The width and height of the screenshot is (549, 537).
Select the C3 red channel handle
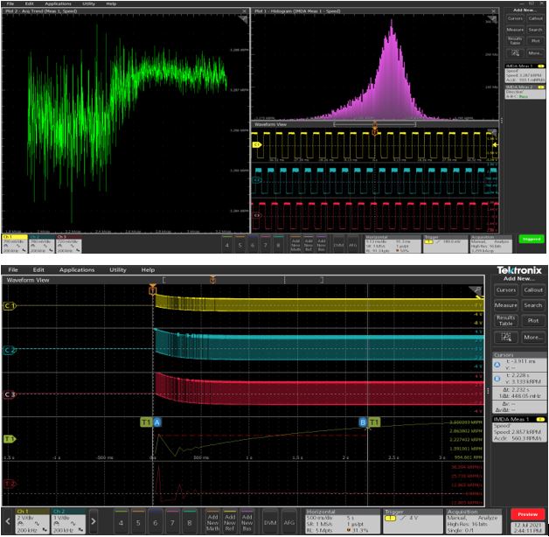(x=10, y=394)
